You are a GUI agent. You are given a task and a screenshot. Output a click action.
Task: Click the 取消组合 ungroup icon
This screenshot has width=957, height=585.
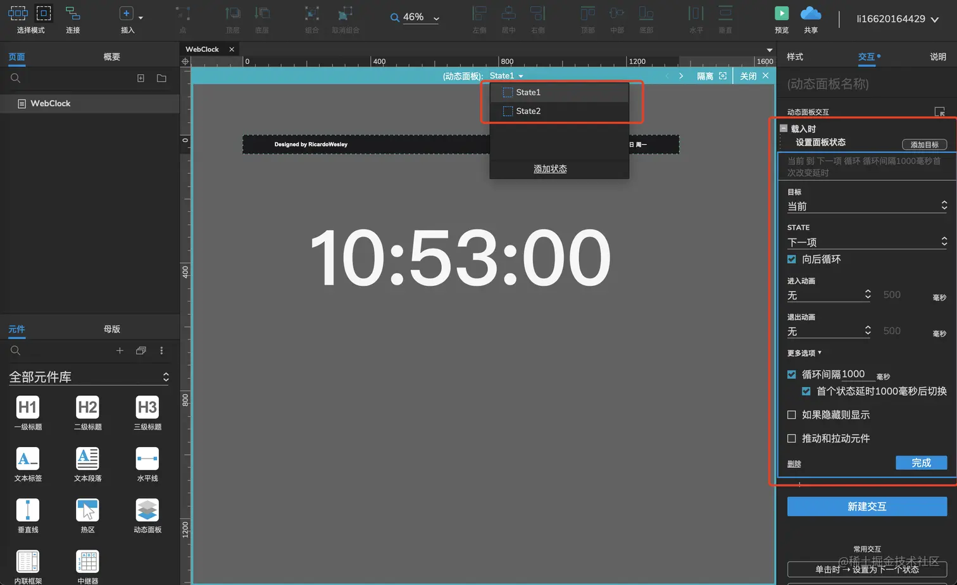click(345, 13)
